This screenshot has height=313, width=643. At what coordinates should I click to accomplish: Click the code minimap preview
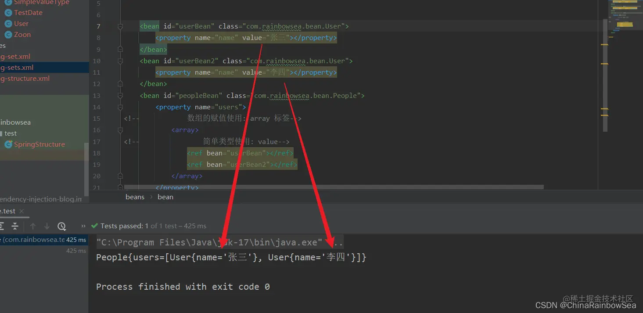[626, 20]
